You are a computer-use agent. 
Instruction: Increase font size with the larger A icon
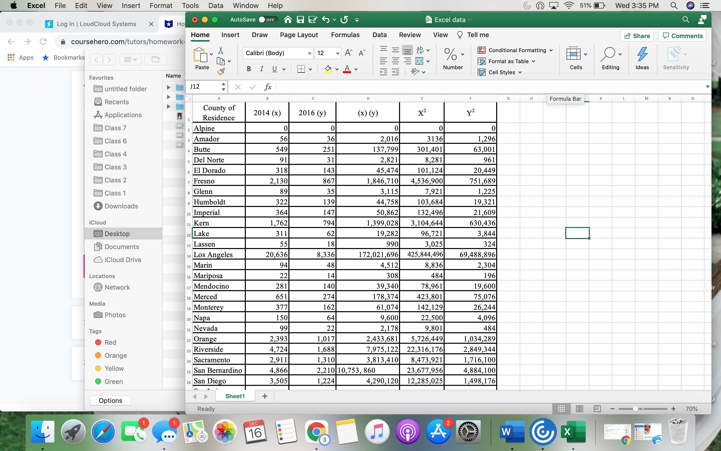[x=348, y=53]
